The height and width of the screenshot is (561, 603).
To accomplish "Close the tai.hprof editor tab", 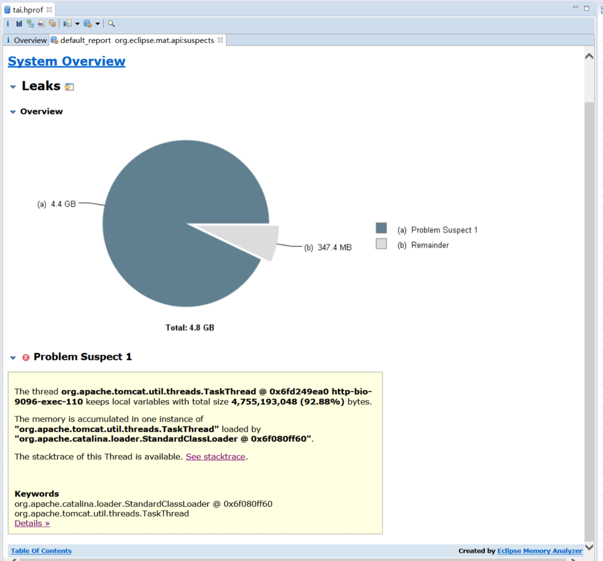I will click(49, 10).
